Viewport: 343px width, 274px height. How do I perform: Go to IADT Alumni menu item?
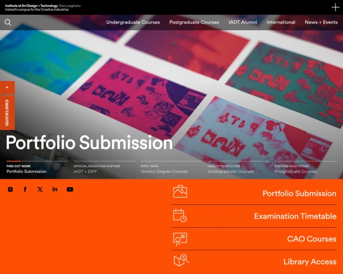(x=243, y=22)
